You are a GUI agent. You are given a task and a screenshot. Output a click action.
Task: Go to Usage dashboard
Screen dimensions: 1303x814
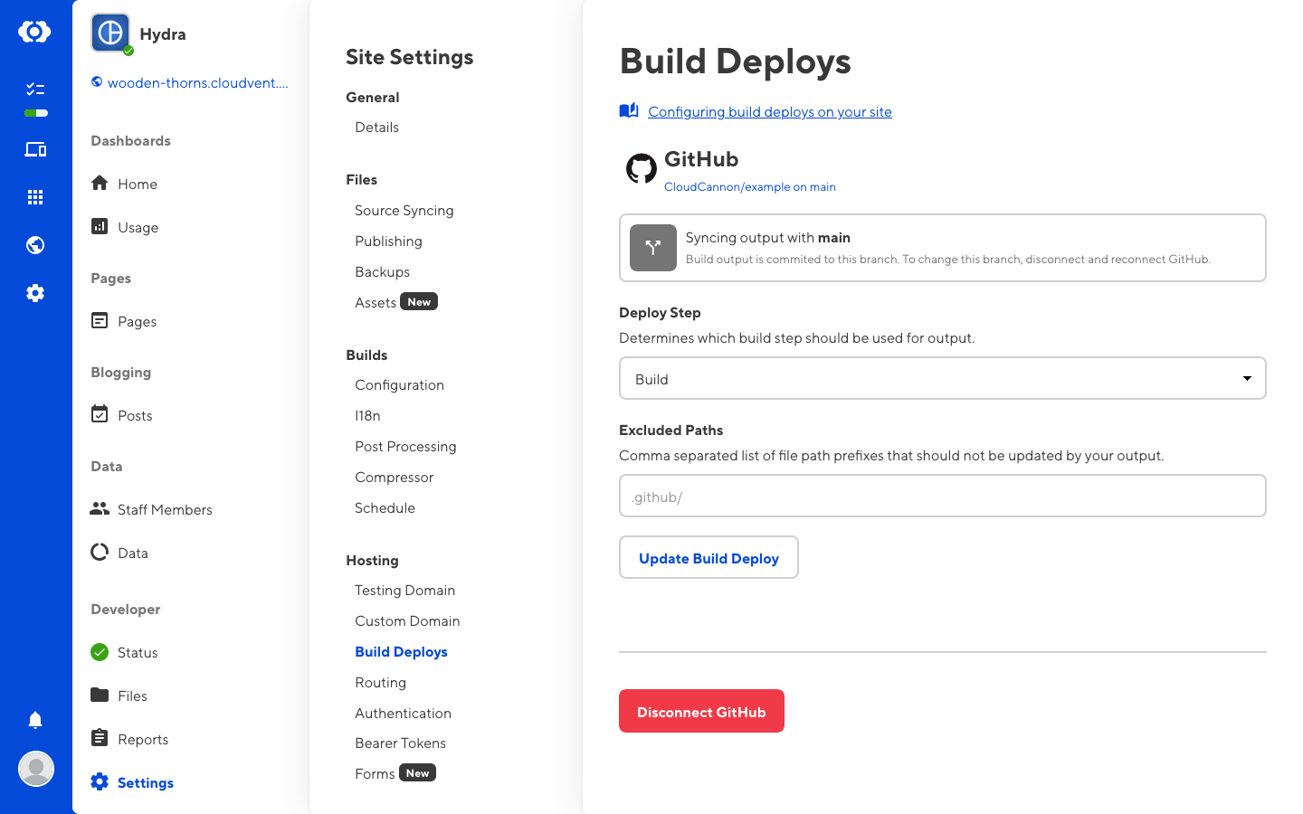click(138, 228)
